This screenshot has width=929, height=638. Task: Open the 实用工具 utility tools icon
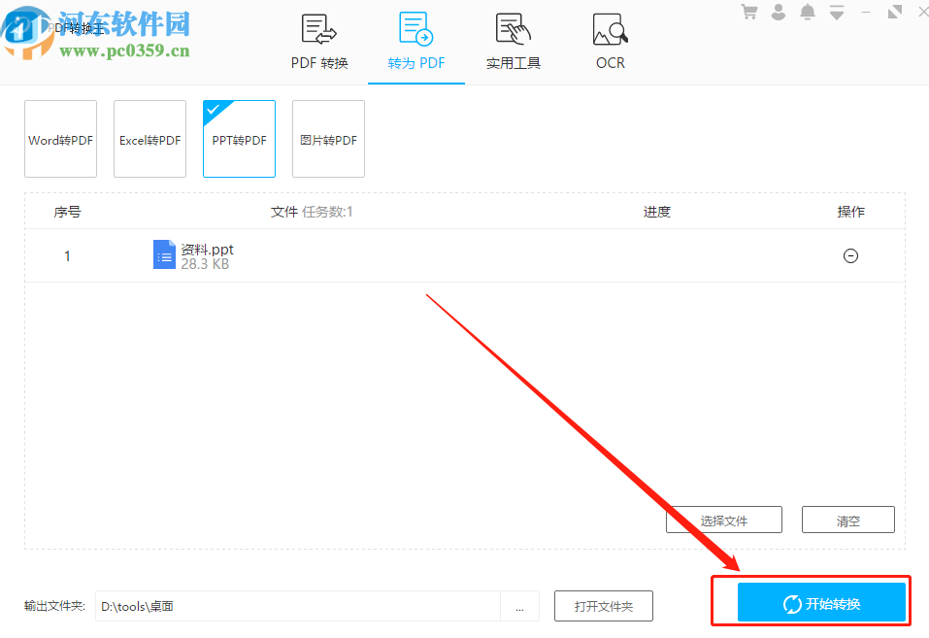pos(513,29)
